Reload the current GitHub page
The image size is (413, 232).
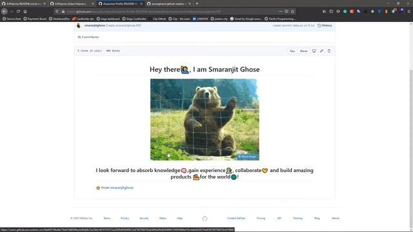pos(18,12)
